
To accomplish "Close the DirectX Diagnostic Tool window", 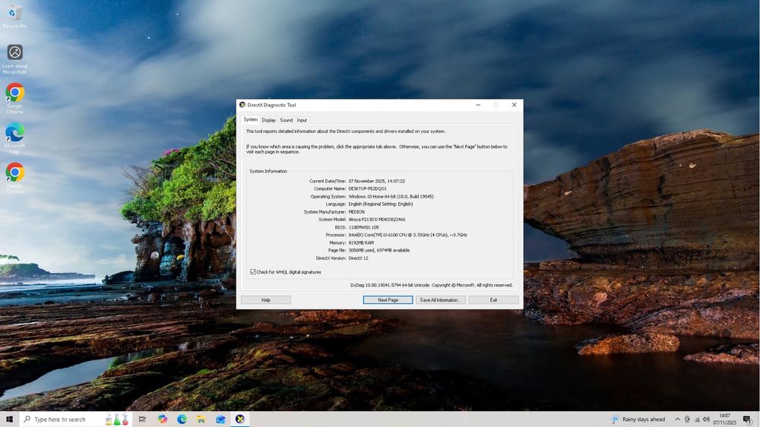I will pos(515,105).
